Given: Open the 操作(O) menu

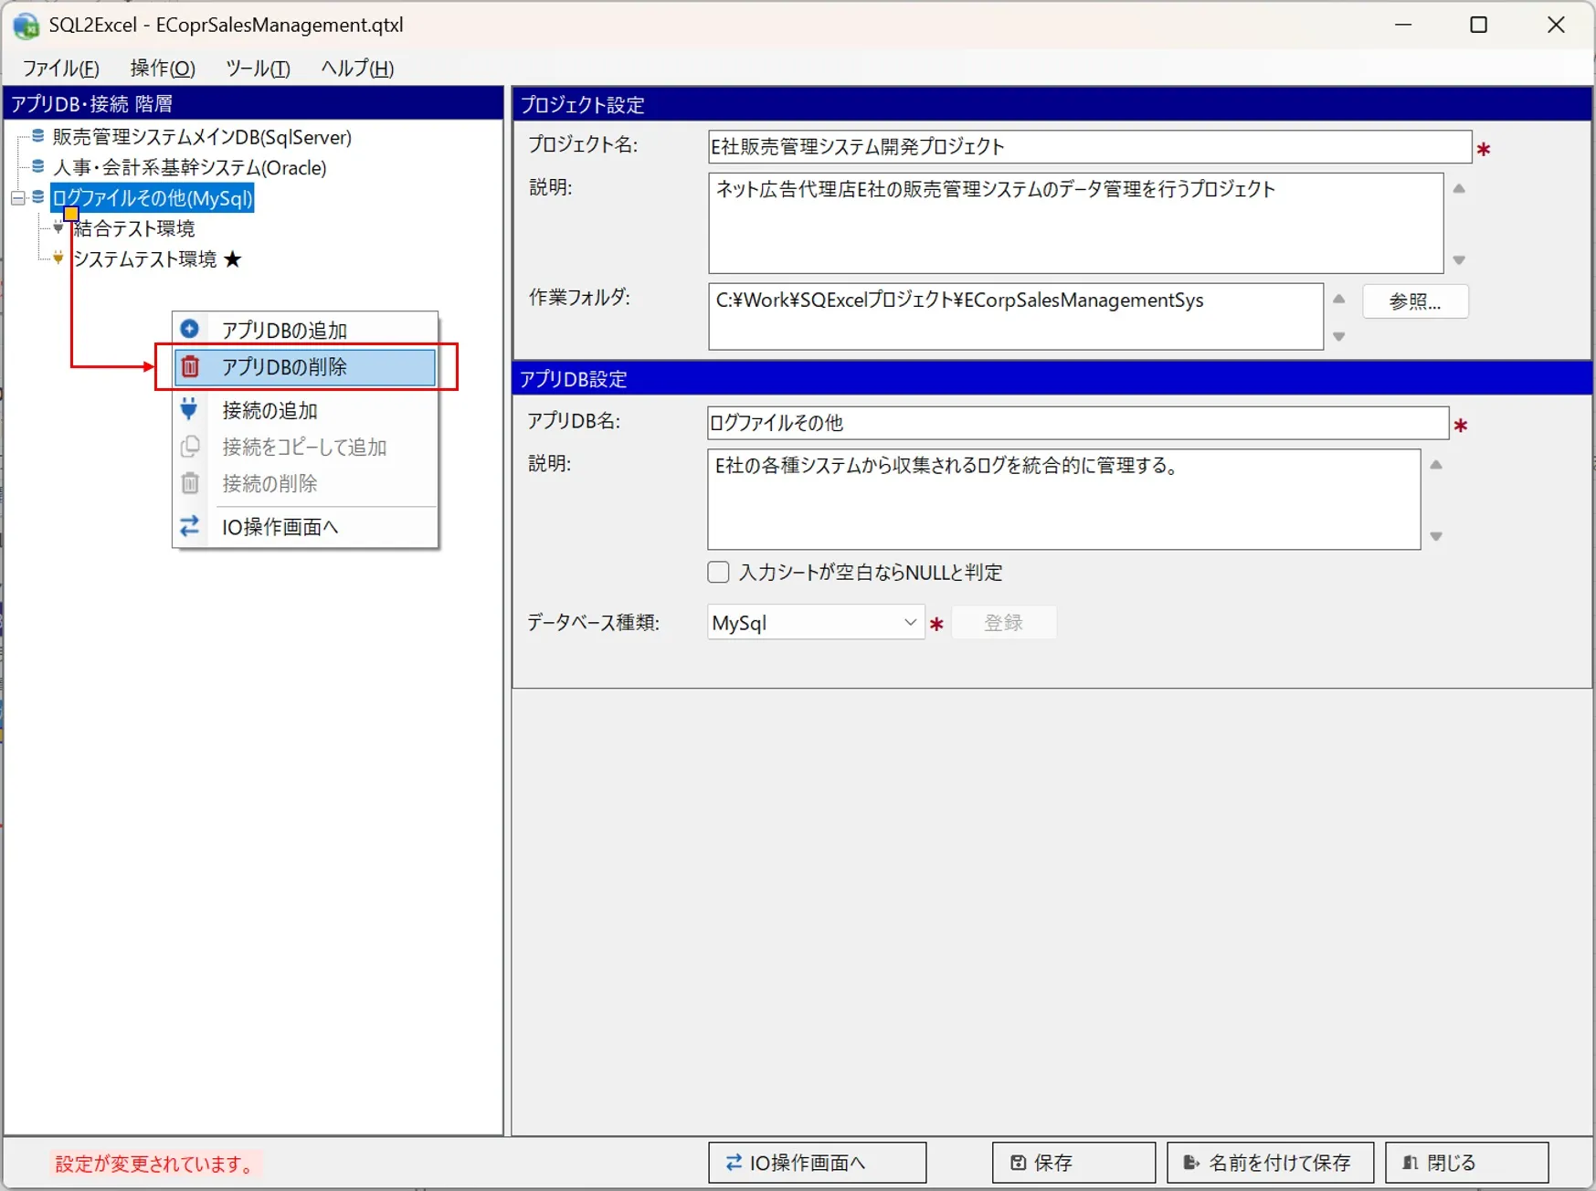Looking at the screenshot, I should click(x=163, y=69).
